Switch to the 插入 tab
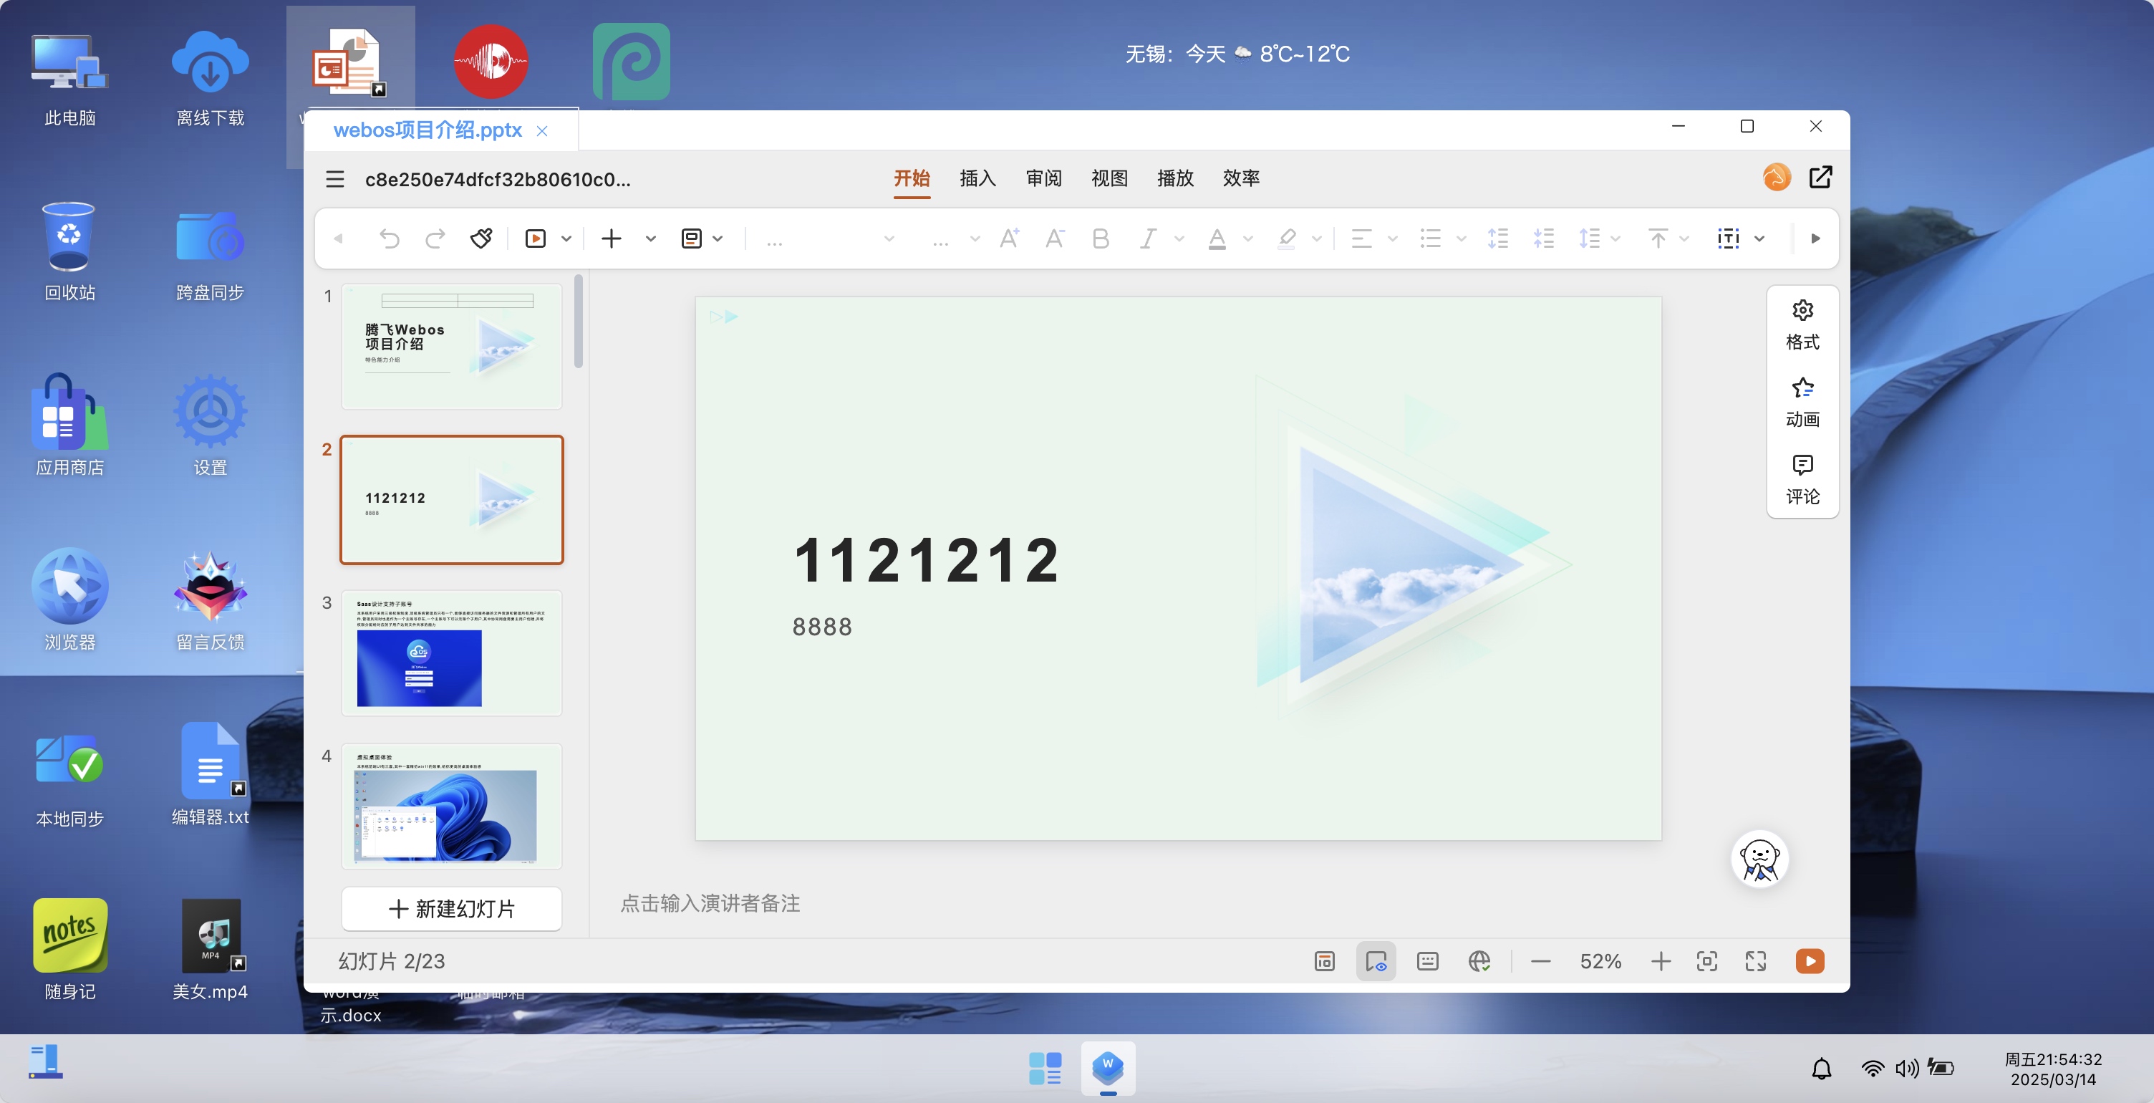2154x1103 pixels. pyautogui.click(x=977, y=178)
